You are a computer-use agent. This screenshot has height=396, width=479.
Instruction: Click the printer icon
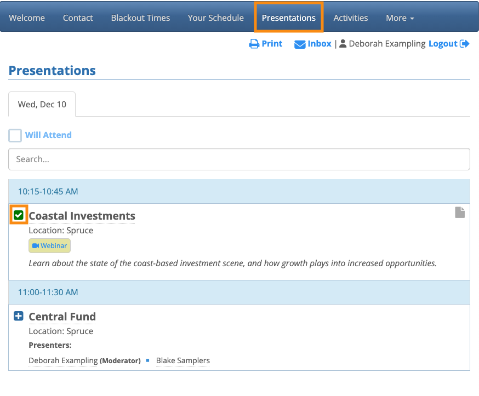254,44
